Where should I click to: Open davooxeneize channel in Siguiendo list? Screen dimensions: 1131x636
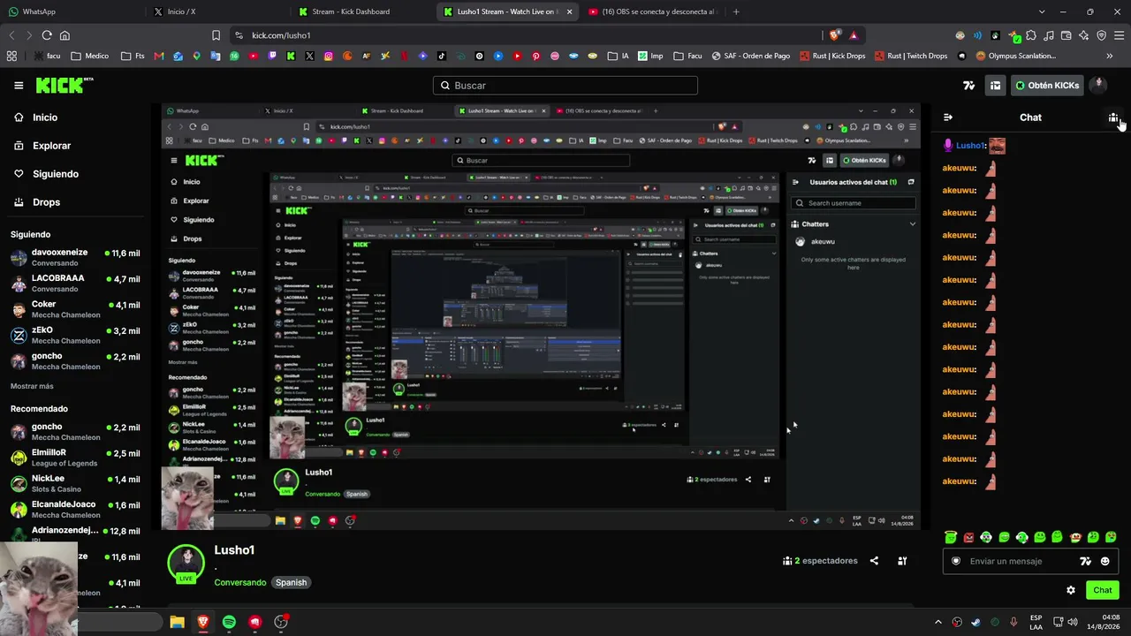[75, 257]
